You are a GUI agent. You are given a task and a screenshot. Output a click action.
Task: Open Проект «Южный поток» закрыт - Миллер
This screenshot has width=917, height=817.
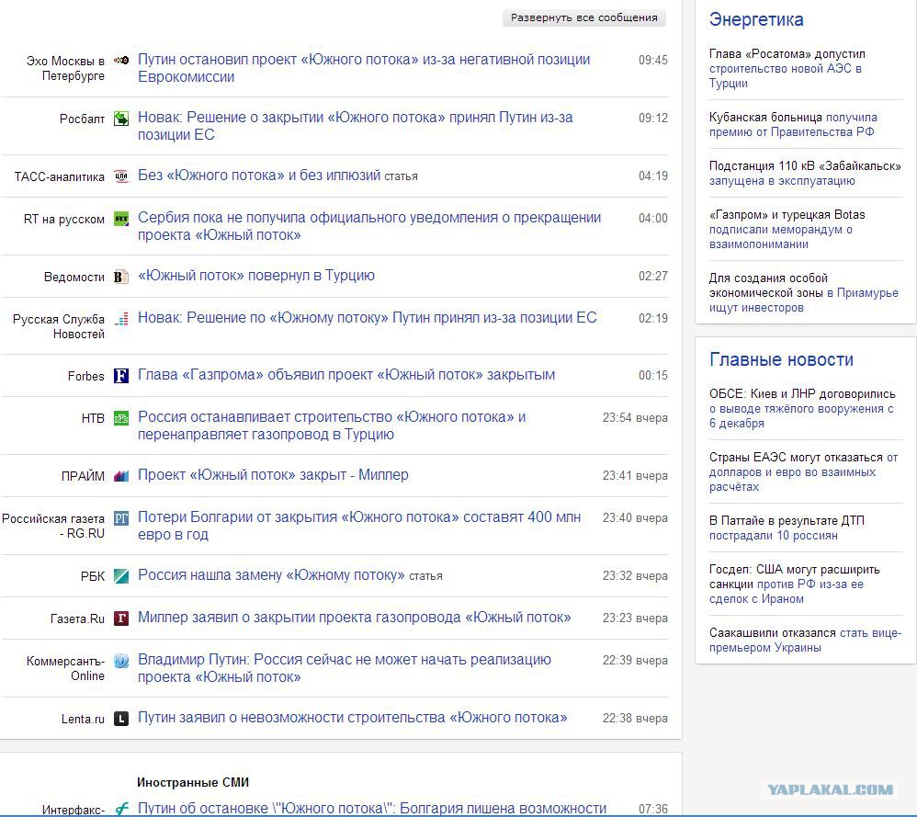273,475
